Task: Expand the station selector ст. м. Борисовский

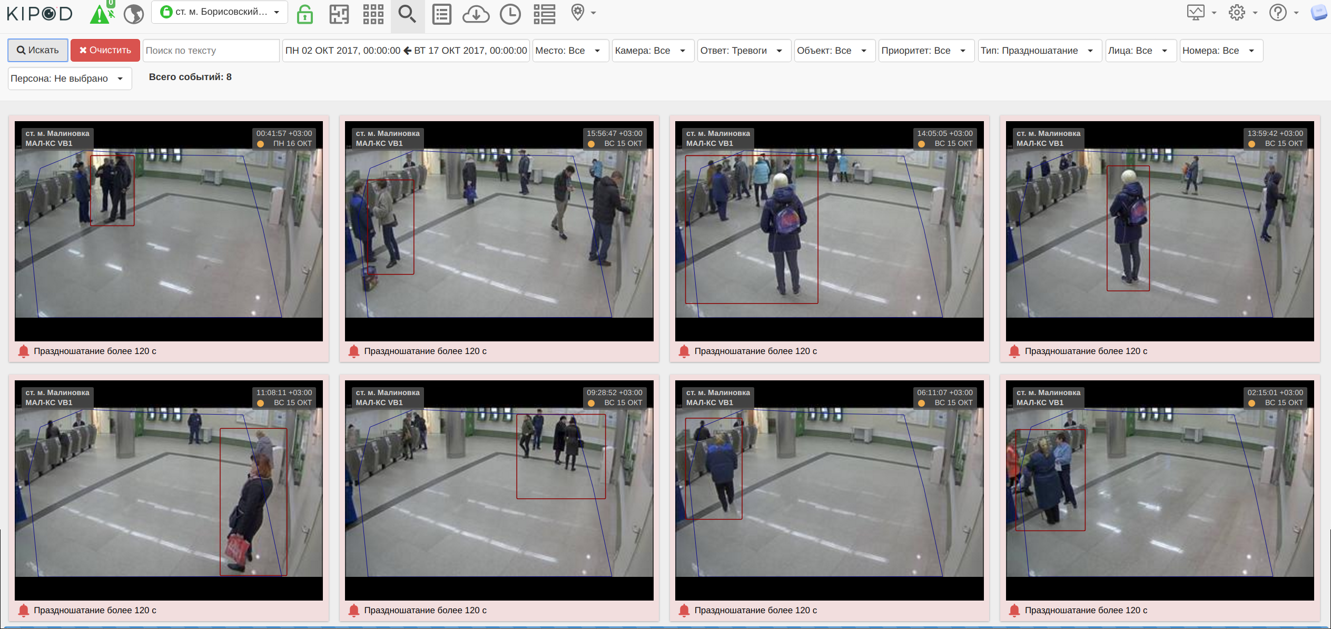Action: [x=220, y=12]
